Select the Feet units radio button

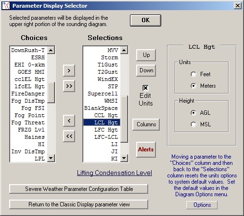click(193, 74)
